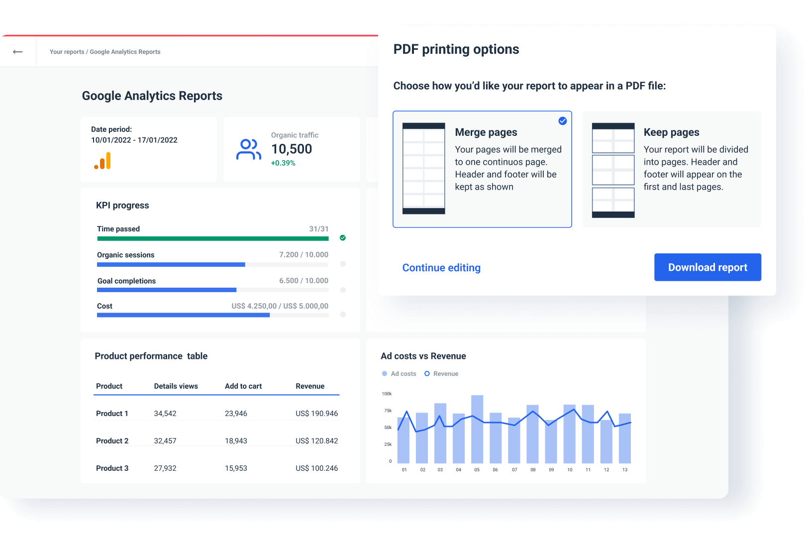Select the Product 3 row label
The image size is (809, 535).
coord(112,468)
